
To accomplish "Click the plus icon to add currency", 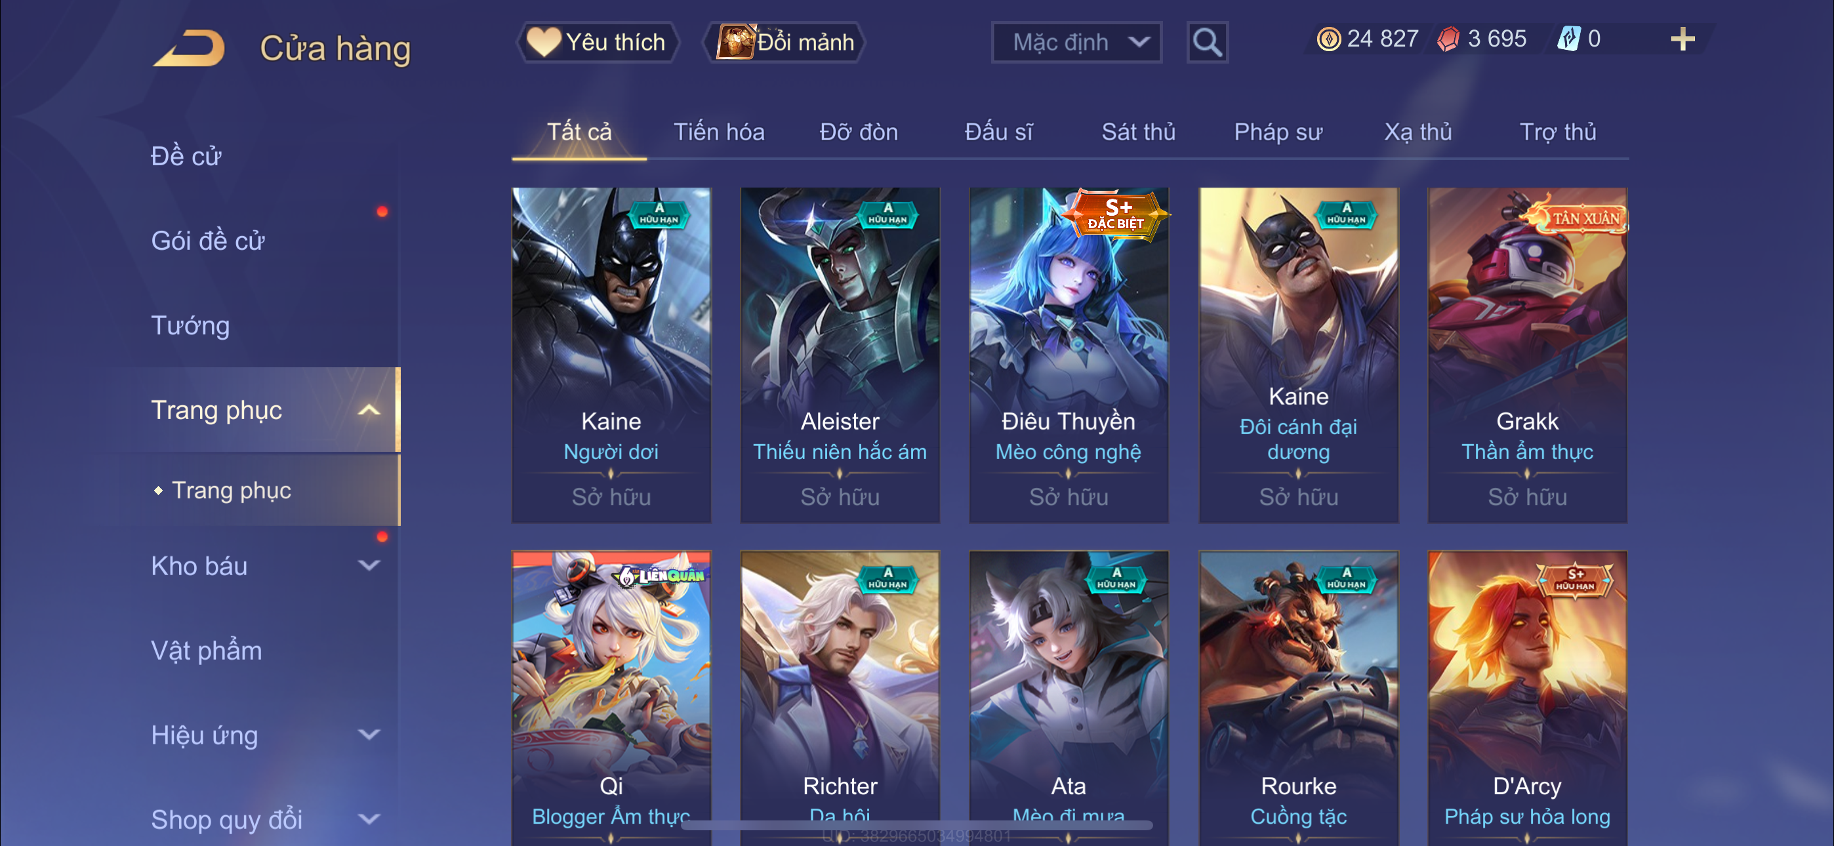I will [1682, 39].
